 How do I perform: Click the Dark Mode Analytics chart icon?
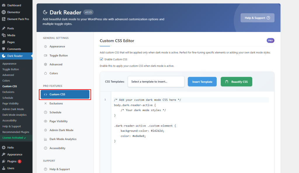(45, 139)
